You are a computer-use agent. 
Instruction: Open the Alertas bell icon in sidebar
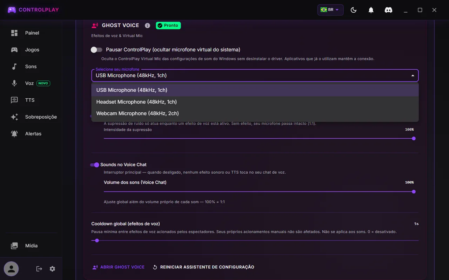[14, 134]
